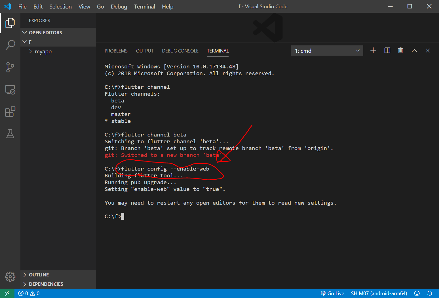
Task: Open the Selection menu
Action: pos(60,7)
